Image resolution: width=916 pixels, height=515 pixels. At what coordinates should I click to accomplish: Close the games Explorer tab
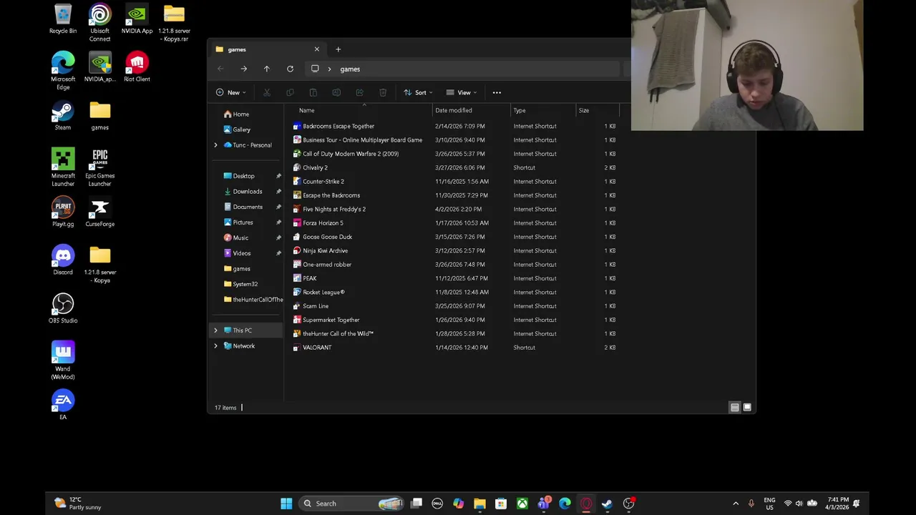[316, 49]
